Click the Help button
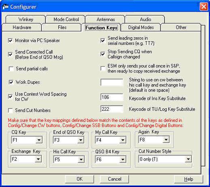The height and width of the screenshot is (187, 210). 189,179
